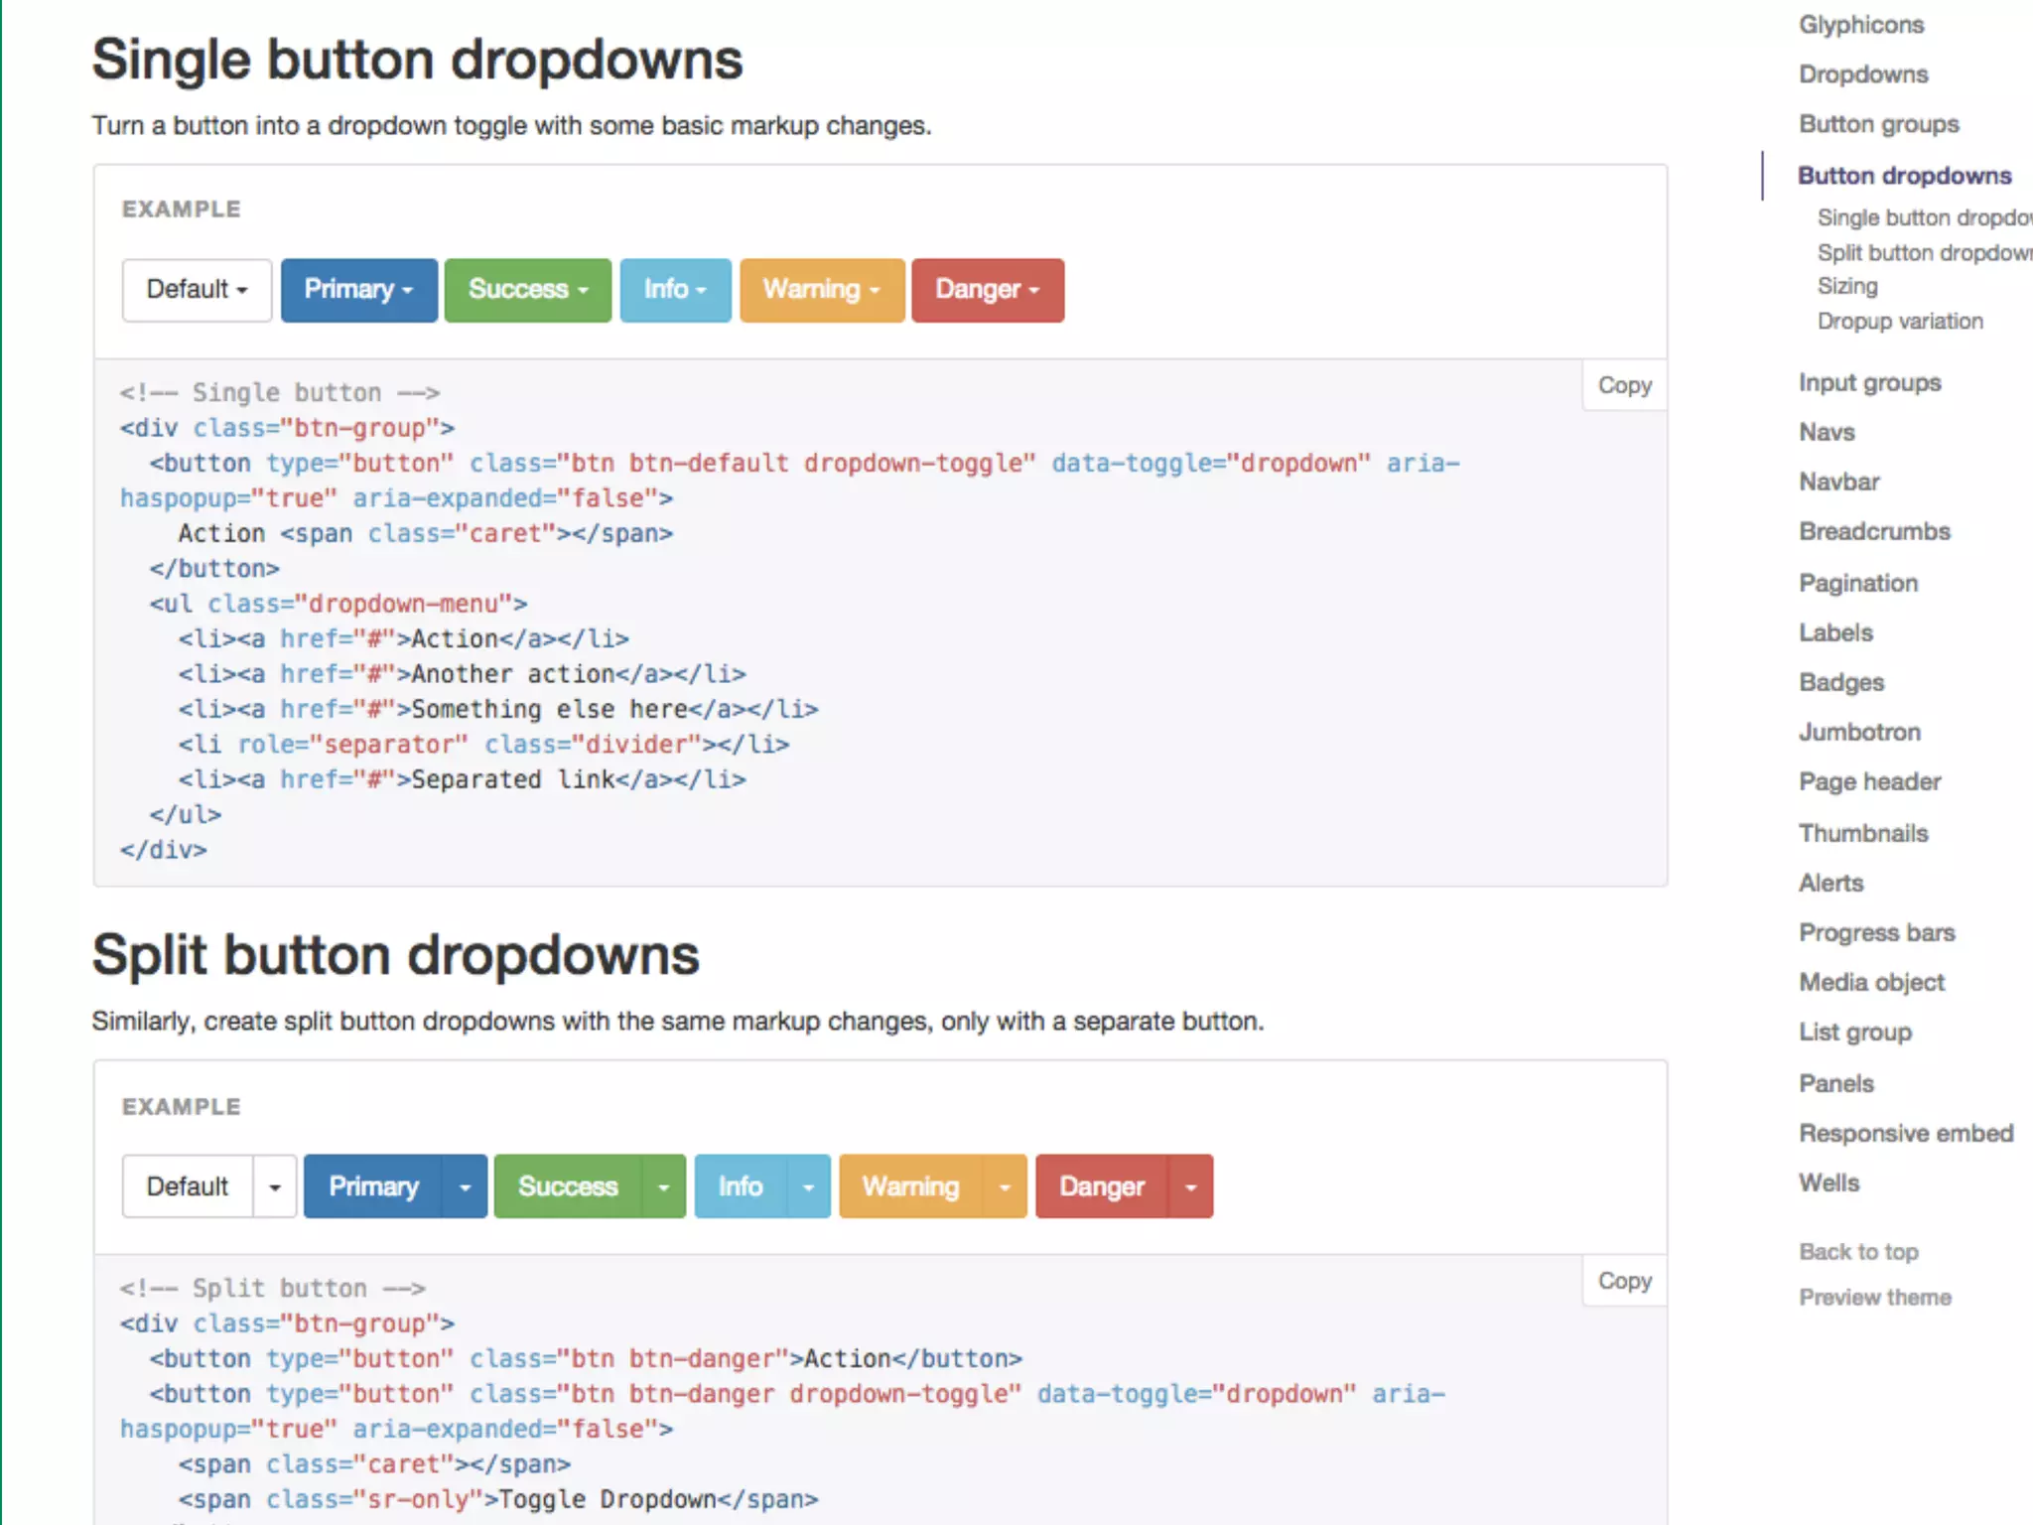Click caret toggle next to split Danger button
Viewport: 2033px width, 1525px height.
1190,1186
